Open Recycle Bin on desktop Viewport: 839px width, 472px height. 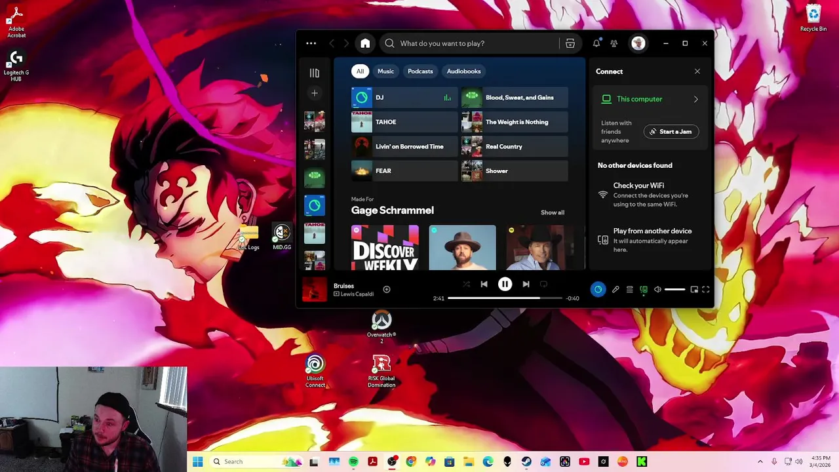pos(813,18)
